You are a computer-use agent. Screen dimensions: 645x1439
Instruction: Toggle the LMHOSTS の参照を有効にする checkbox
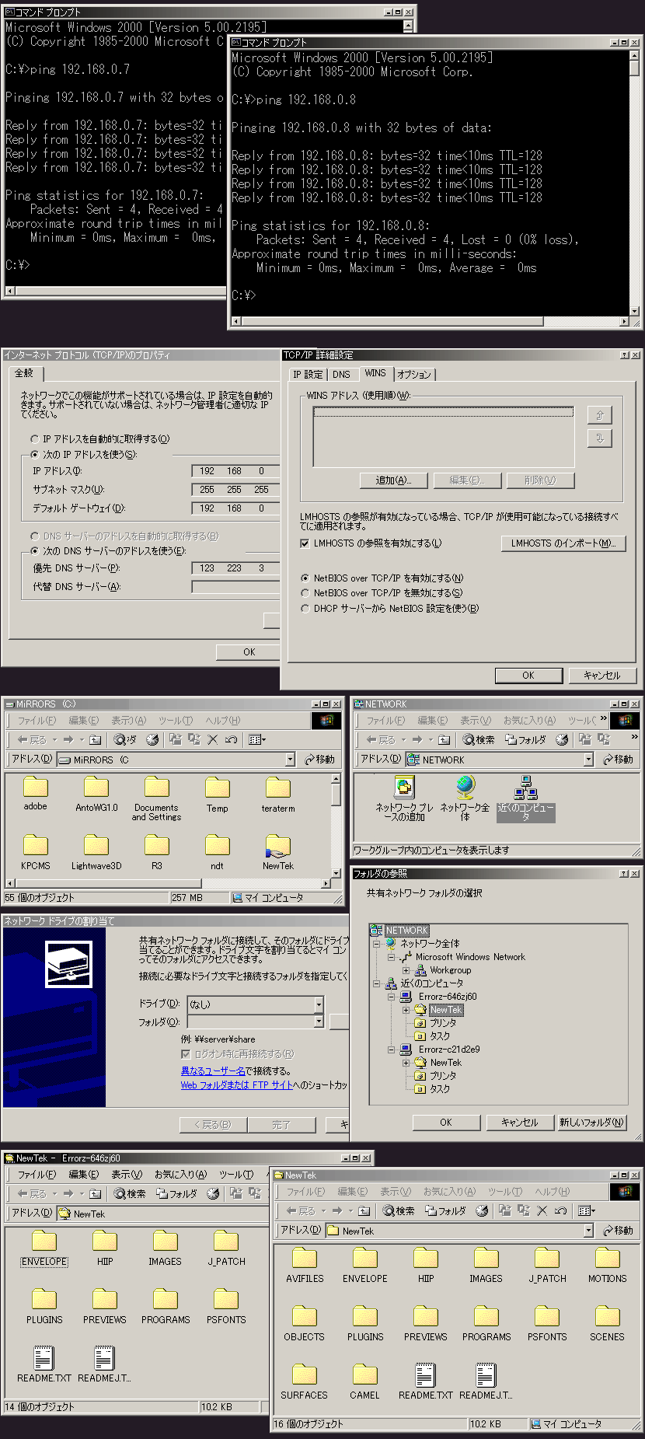pyautogui.click(x=305, y=543)
